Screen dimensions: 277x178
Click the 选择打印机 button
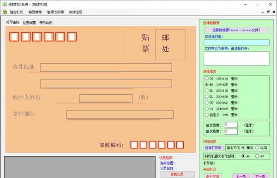pos(213,148)
